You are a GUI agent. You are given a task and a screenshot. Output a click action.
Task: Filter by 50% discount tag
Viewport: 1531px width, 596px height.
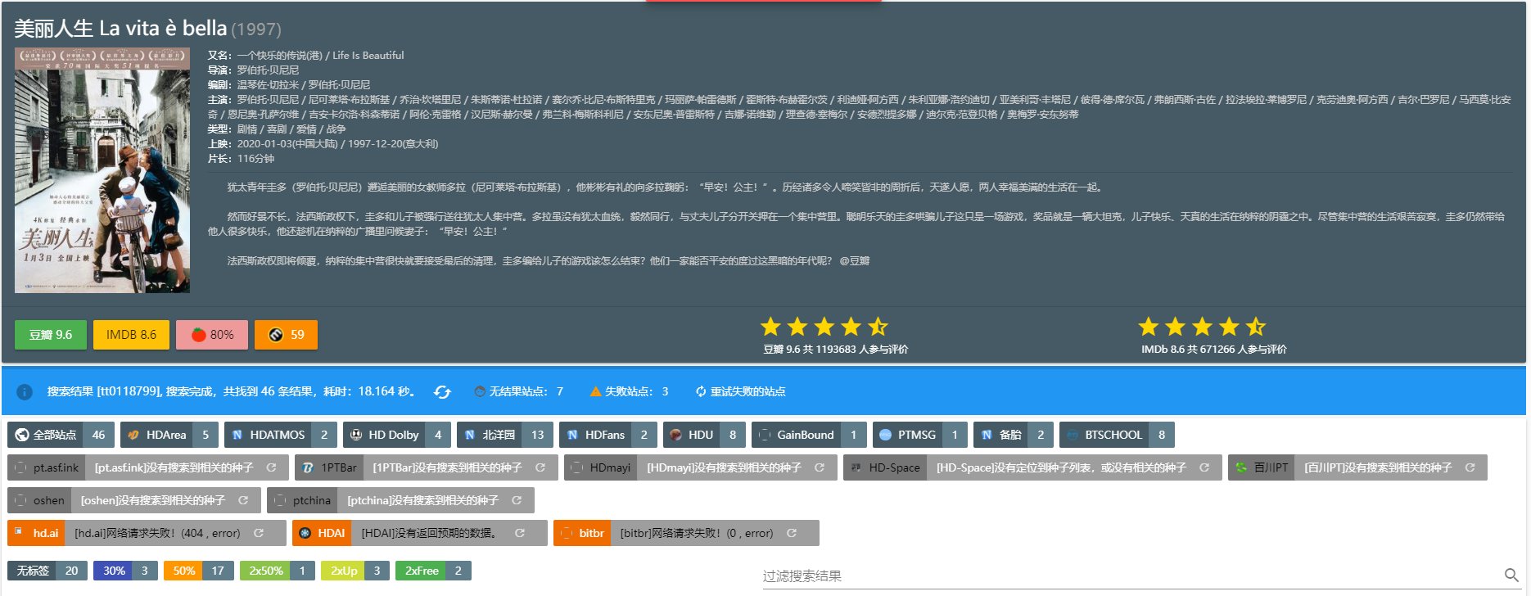coord(199,571)
